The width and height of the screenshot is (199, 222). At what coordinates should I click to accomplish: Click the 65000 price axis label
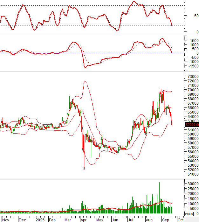(x=193, y=112)
